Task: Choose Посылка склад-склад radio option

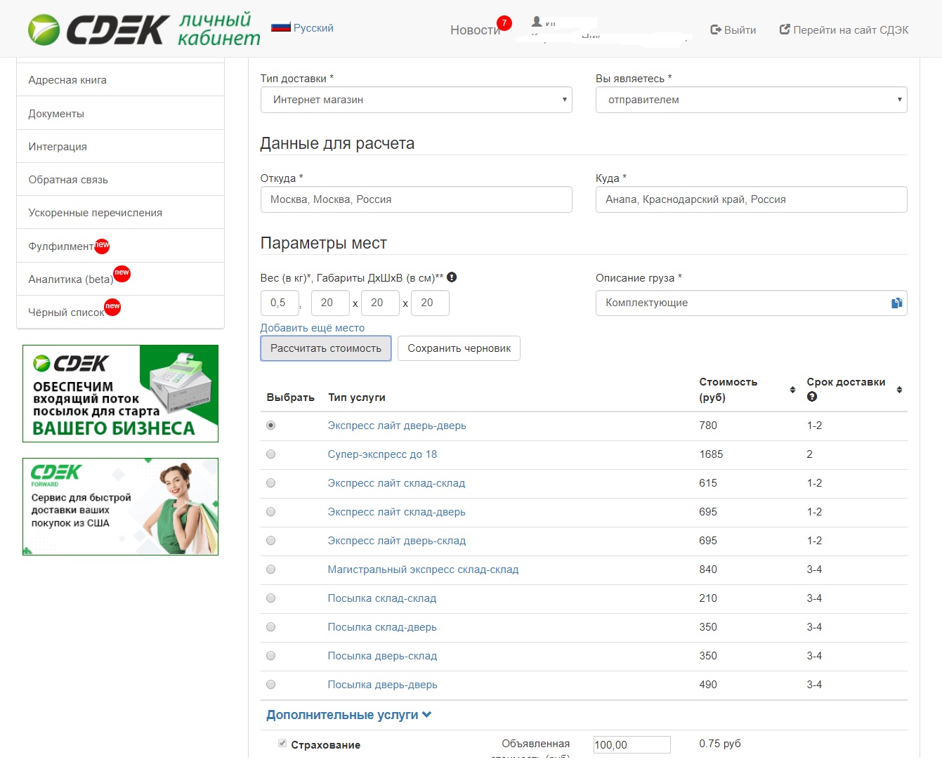Action: (270, 598)
